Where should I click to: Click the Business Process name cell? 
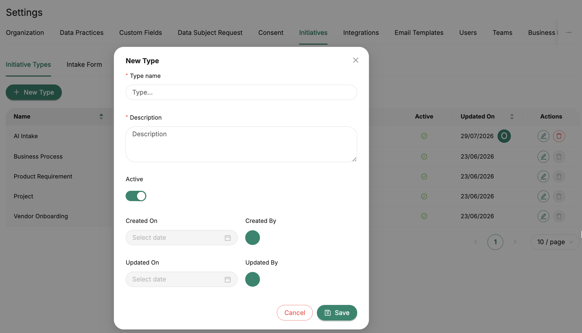(38, 157)
